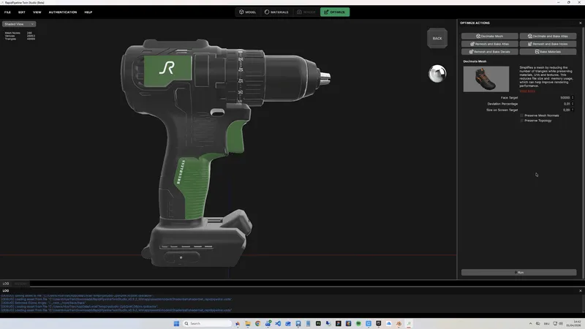Choose Decimate and Bake Atlas action
The width and height of the screenshot is (585, 329).
[x=548, y=36]
